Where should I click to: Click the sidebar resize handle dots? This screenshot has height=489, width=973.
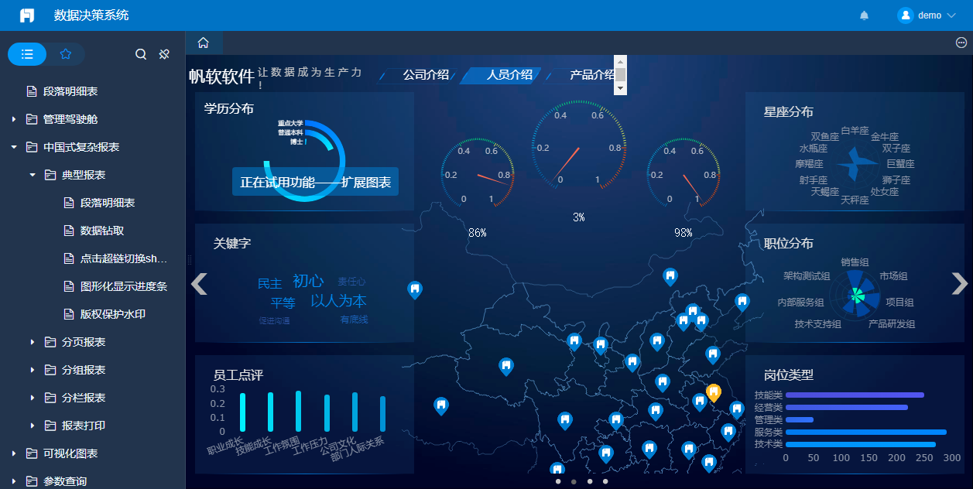point(189,260)
